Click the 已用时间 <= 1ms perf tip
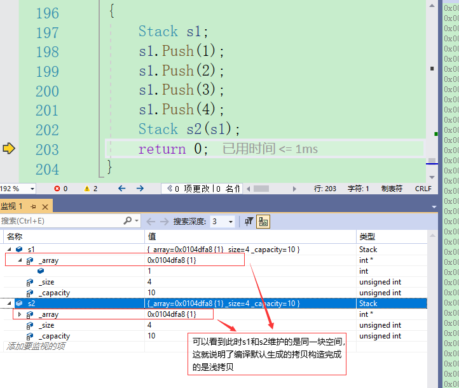 coord(270,149)
